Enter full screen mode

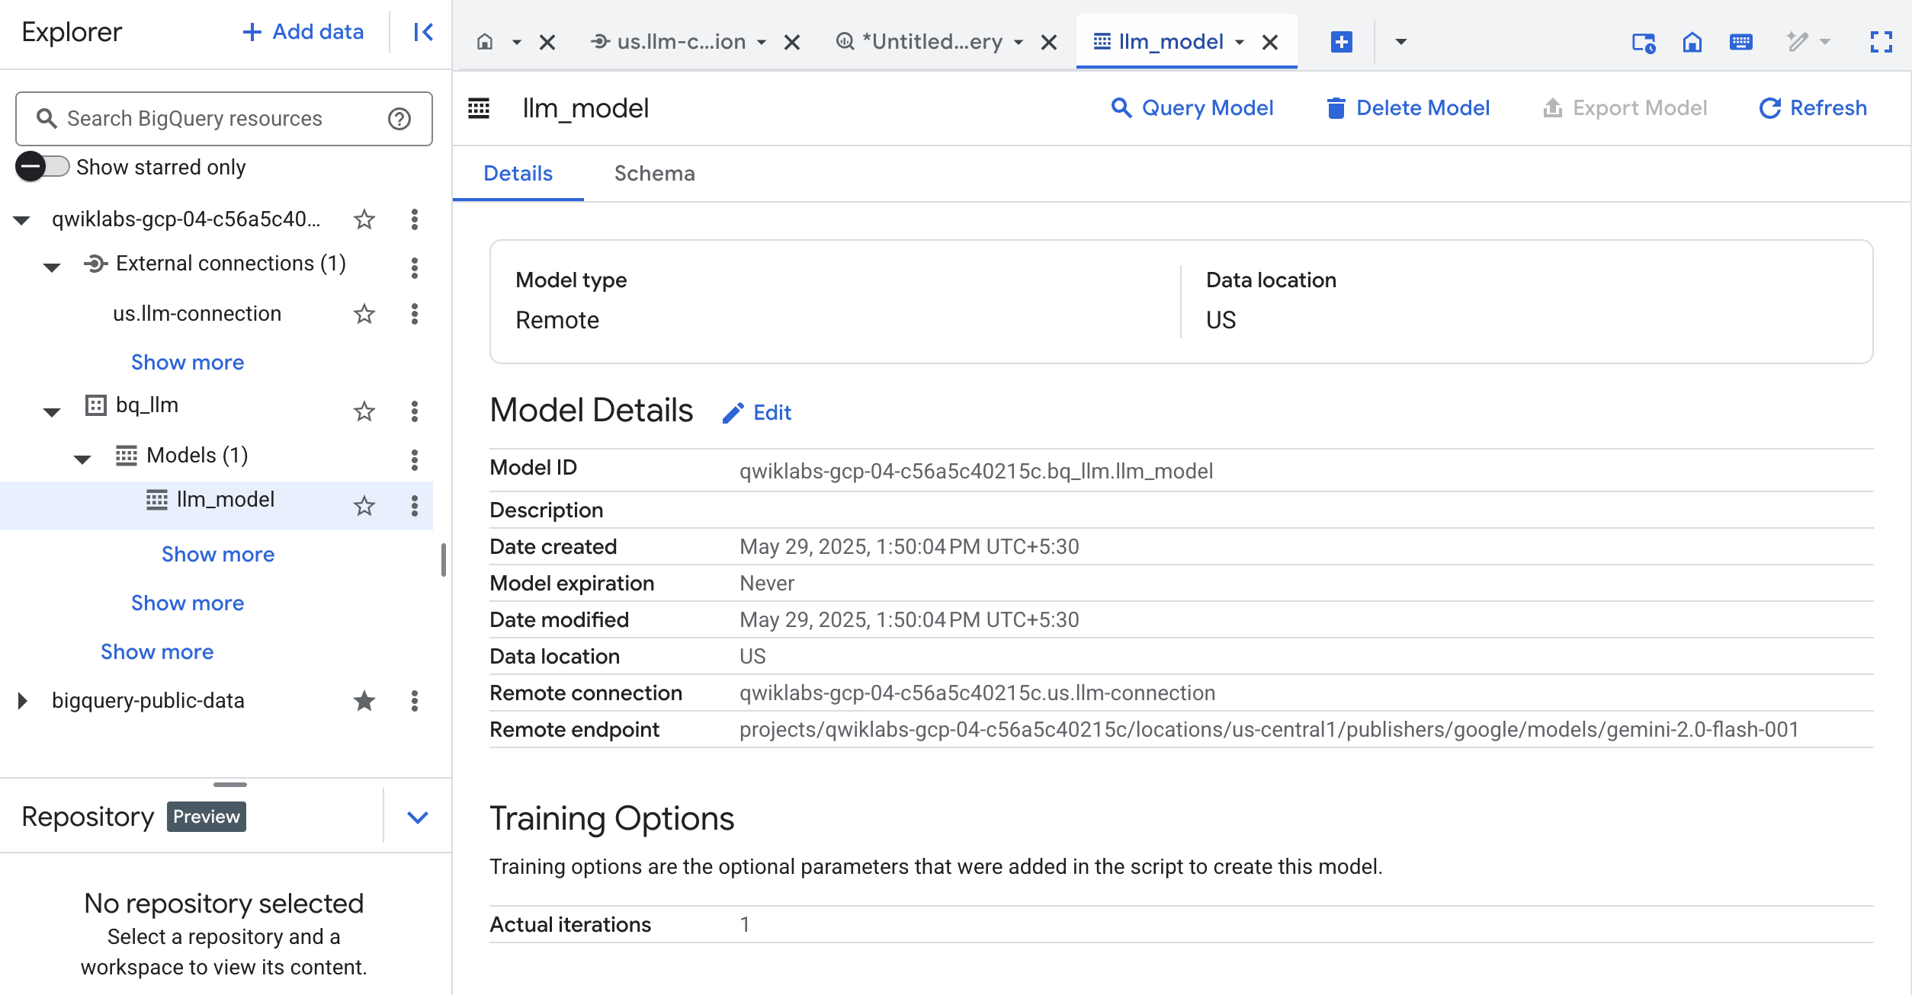coord(1882,42)
